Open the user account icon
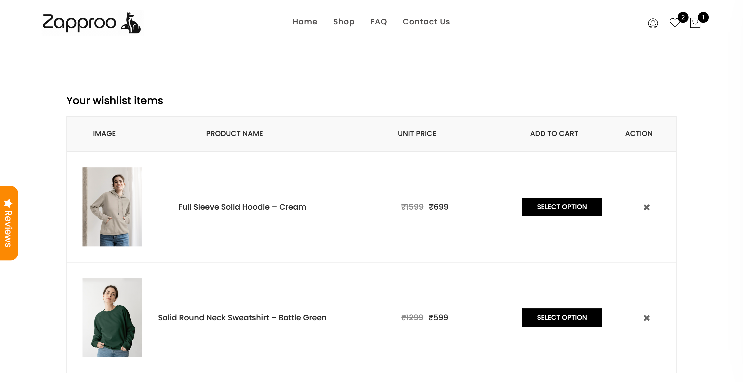Image resolution: width=743 pixels, height=382 pixels. click(653, 23)
